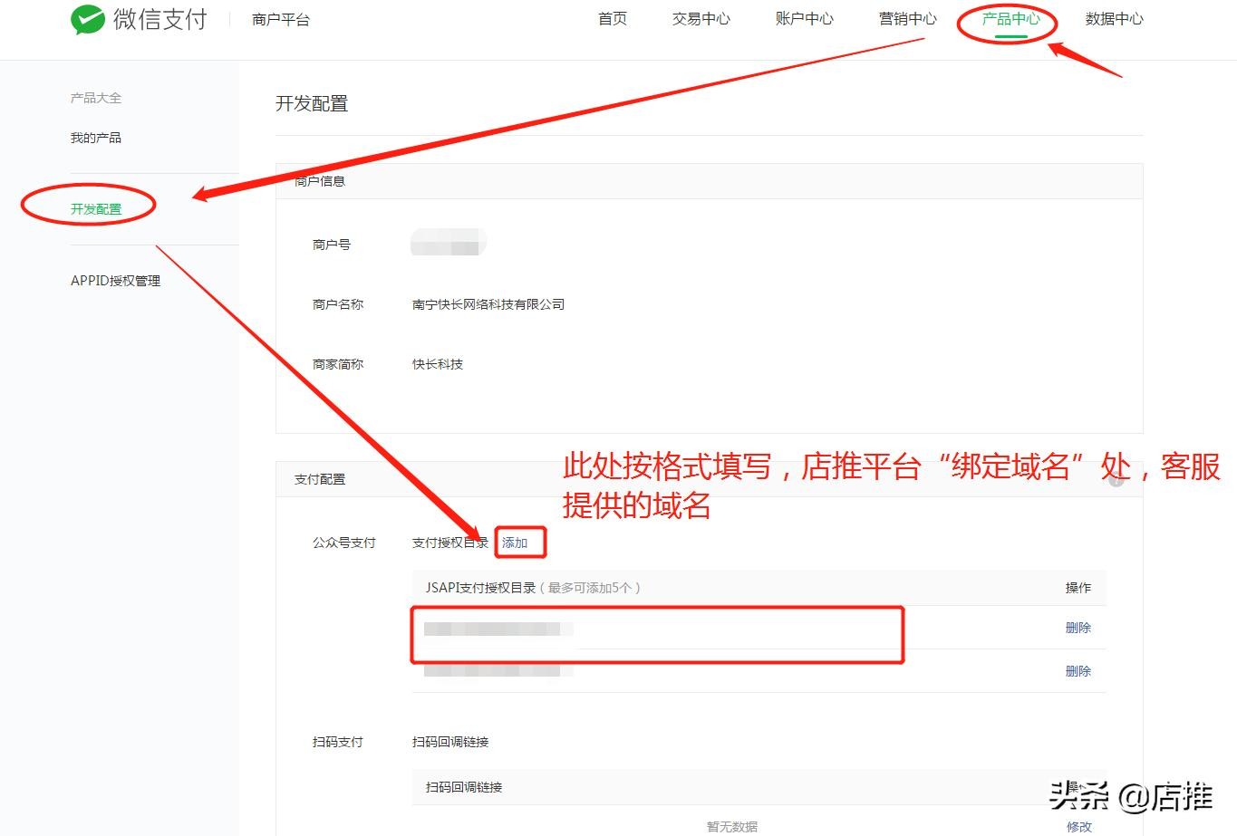Click 添加 next to 支付授权目录
This screenshot has width=1237, height=836.
pos(515,543)
